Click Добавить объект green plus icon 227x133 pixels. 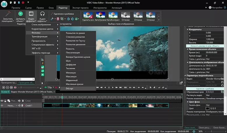click(20, 14)
